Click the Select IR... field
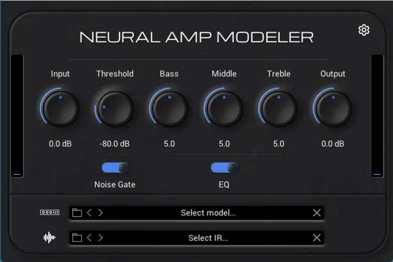 tap(197, 238)
